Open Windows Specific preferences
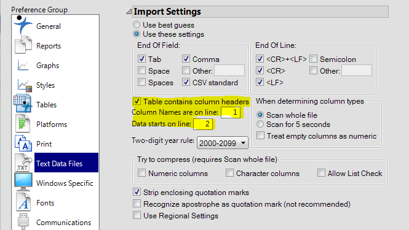The width and height of the screenshot is (409, 230). (65, 183)
